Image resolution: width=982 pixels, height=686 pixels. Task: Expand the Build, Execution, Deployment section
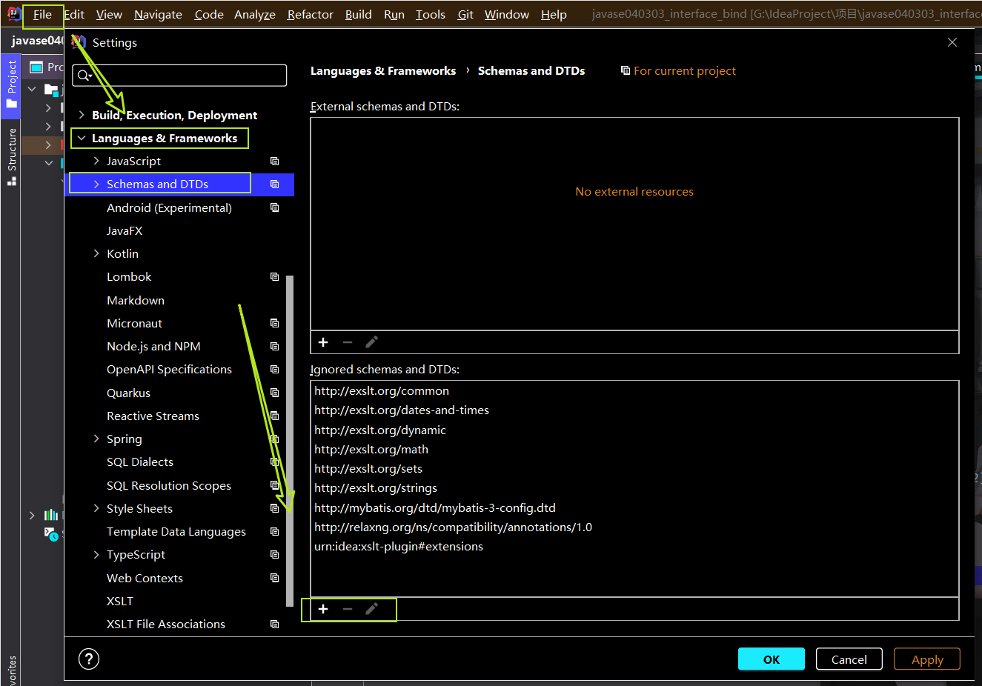82,115
